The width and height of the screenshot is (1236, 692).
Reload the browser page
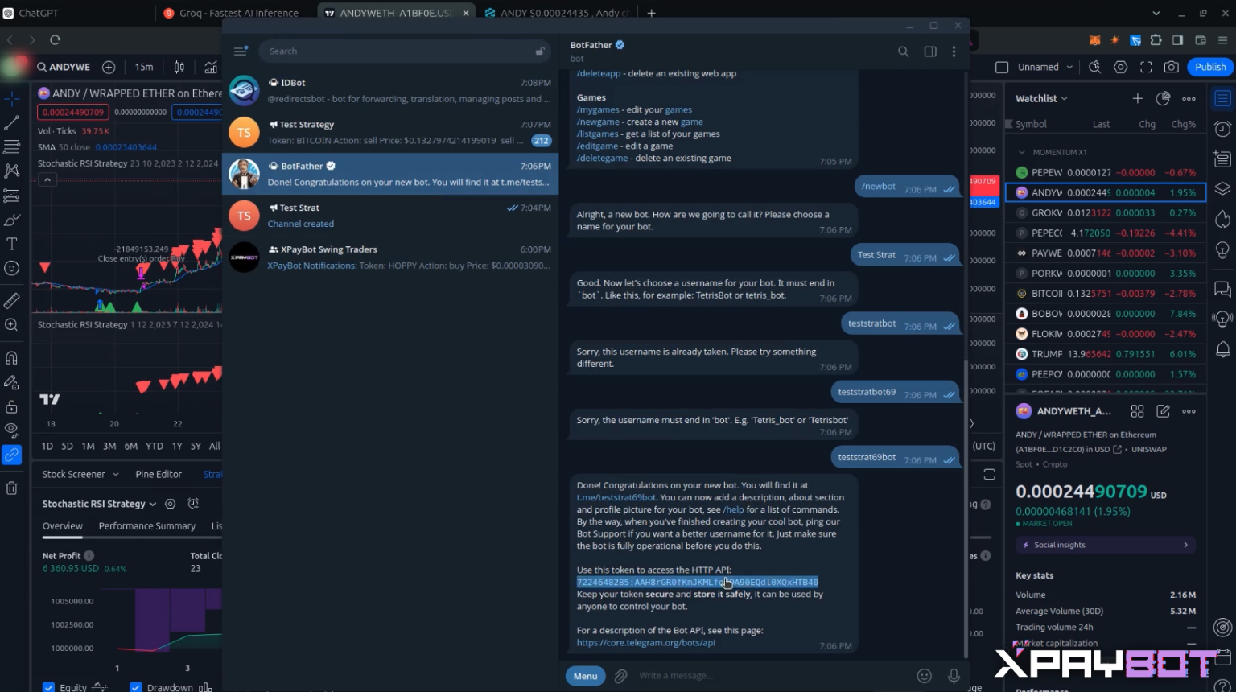[55, 39]
